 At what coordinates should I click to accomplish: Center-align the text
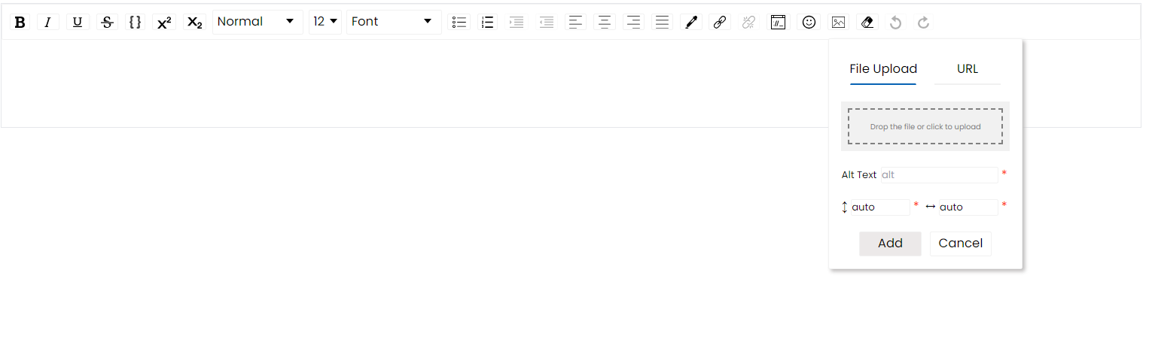point(604,22)
